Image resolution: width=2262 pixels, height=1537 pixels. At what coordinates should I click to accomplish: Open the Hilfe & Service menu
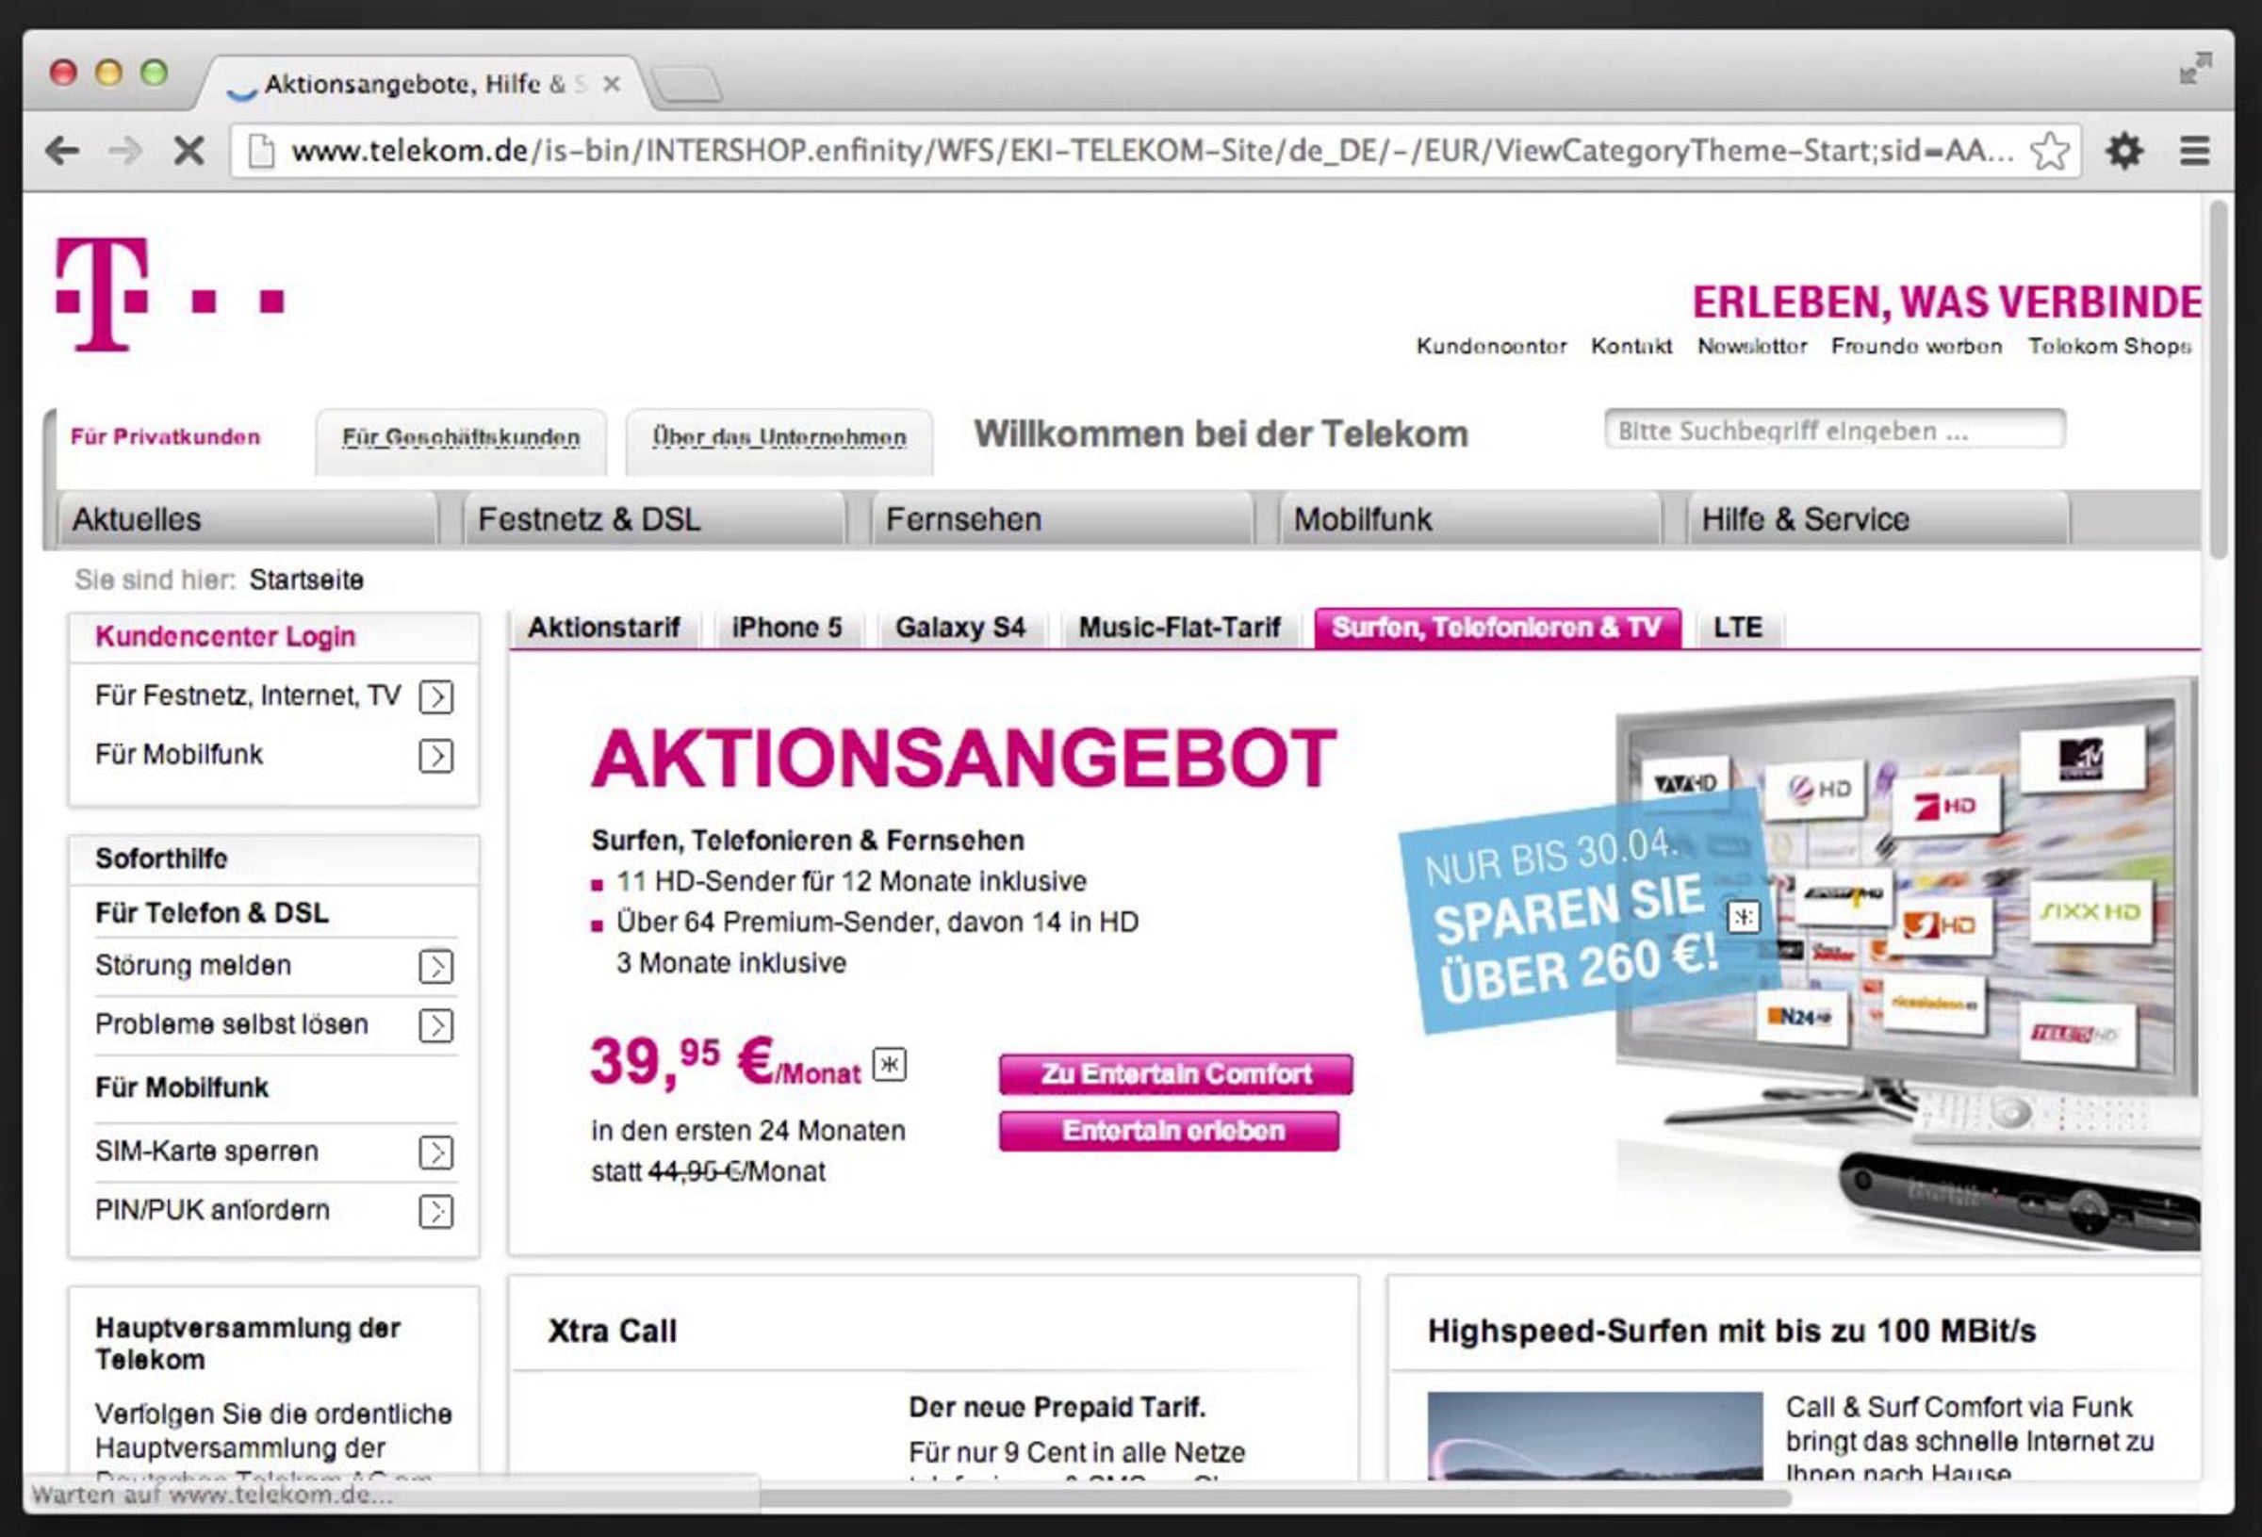1877,519
